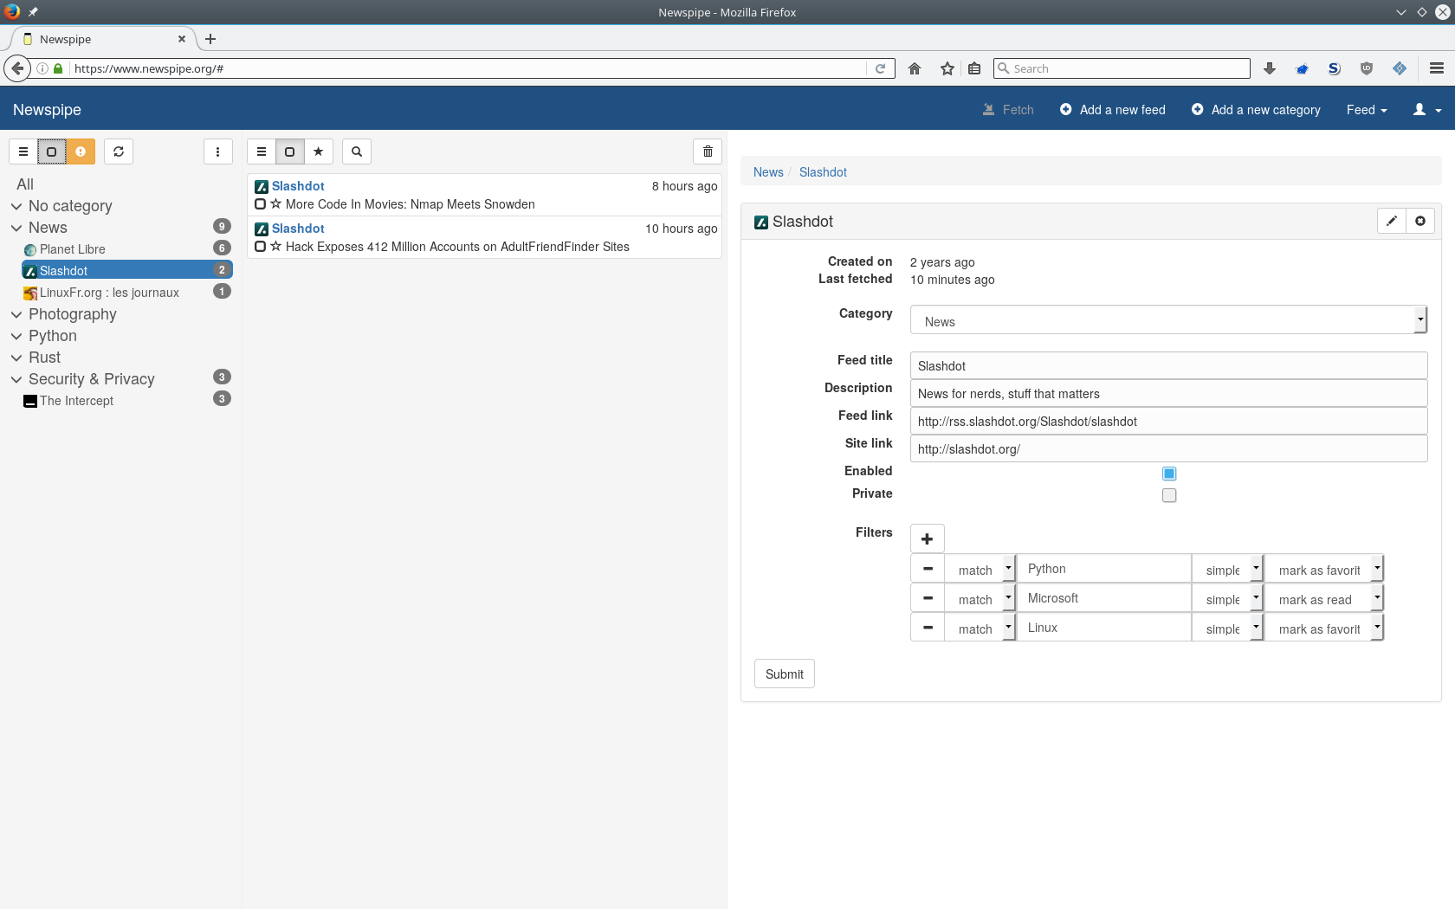This screenshot has height=909, width=1455.
Task: Star the AdultFriendFinder hack article
Action: click(x=275, y=247)
